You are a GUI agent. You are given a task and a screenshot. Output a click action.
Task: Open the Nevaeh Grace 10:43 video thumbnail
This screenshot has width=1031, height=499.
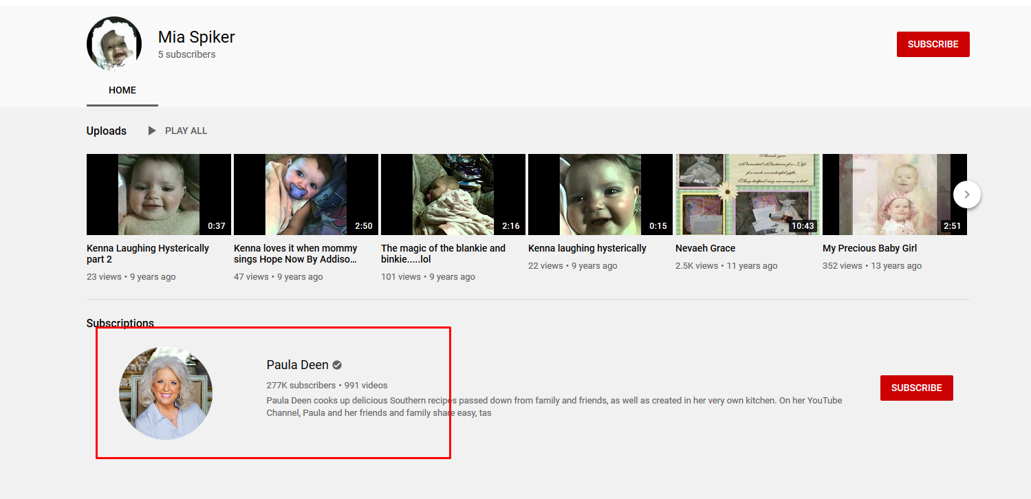tap(748, 195)
